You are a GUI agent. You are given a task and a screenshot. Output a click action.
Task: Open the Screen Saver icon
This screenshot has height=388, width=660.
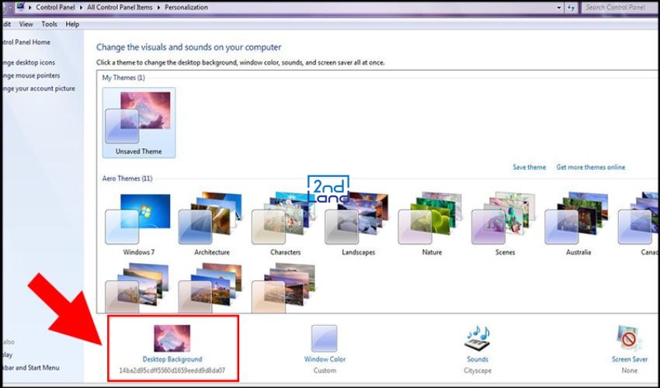pyautogui.click(x=629, y=338)
